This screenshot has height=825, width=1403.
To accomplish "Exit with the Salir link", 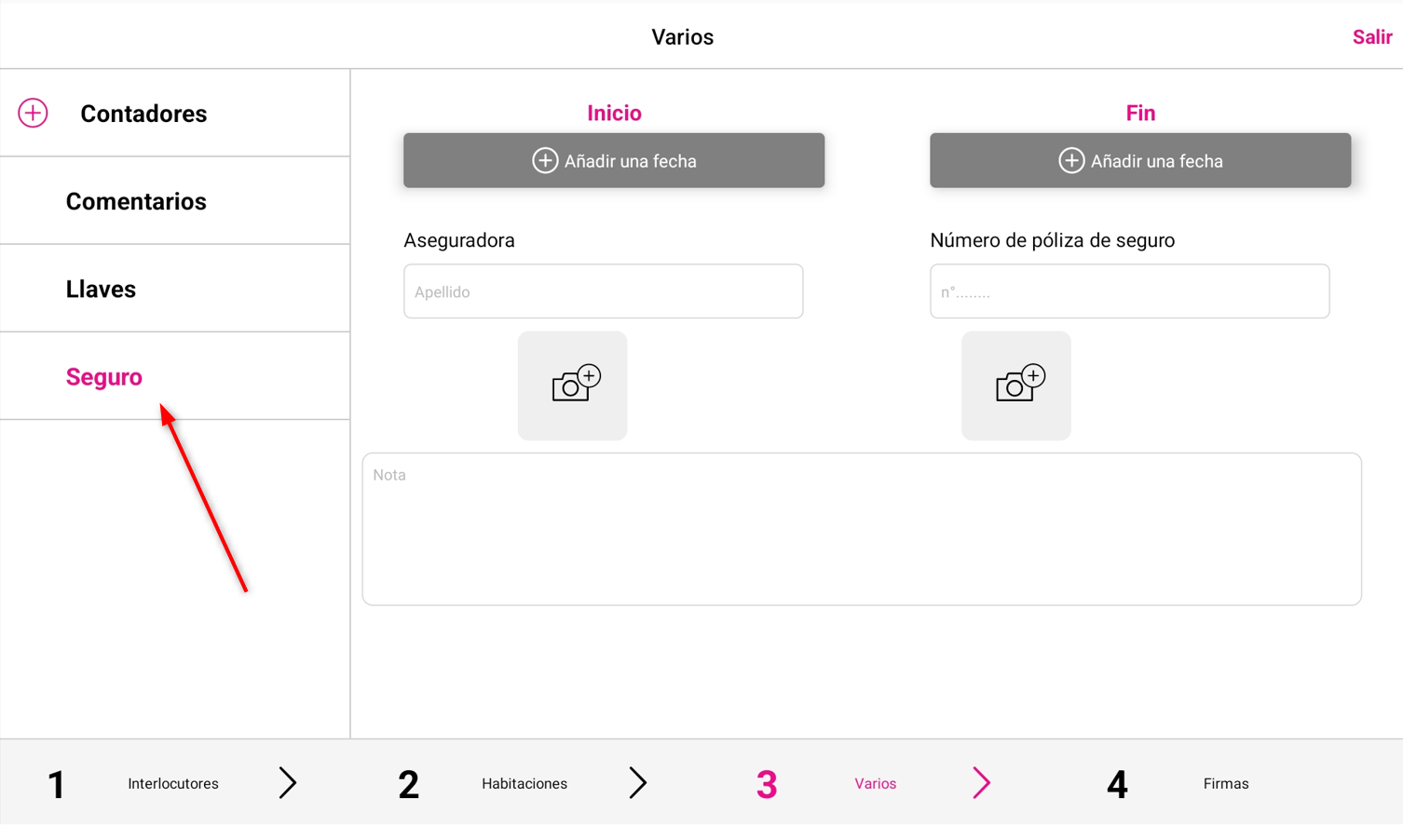I will click(x=1372, y=37).
